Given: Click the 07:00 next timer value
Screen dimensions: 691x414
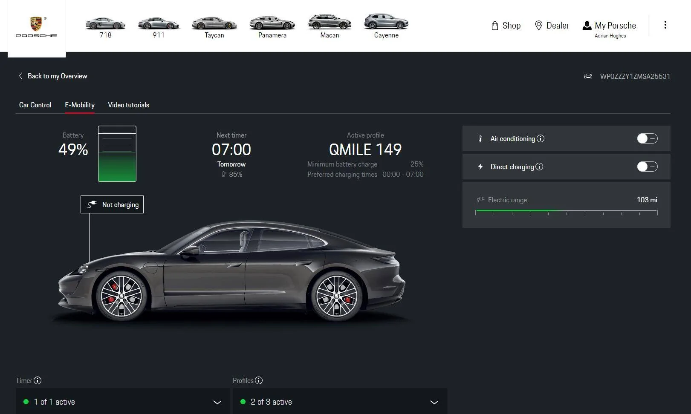Looking at the screenshot, I should point(231,149).
